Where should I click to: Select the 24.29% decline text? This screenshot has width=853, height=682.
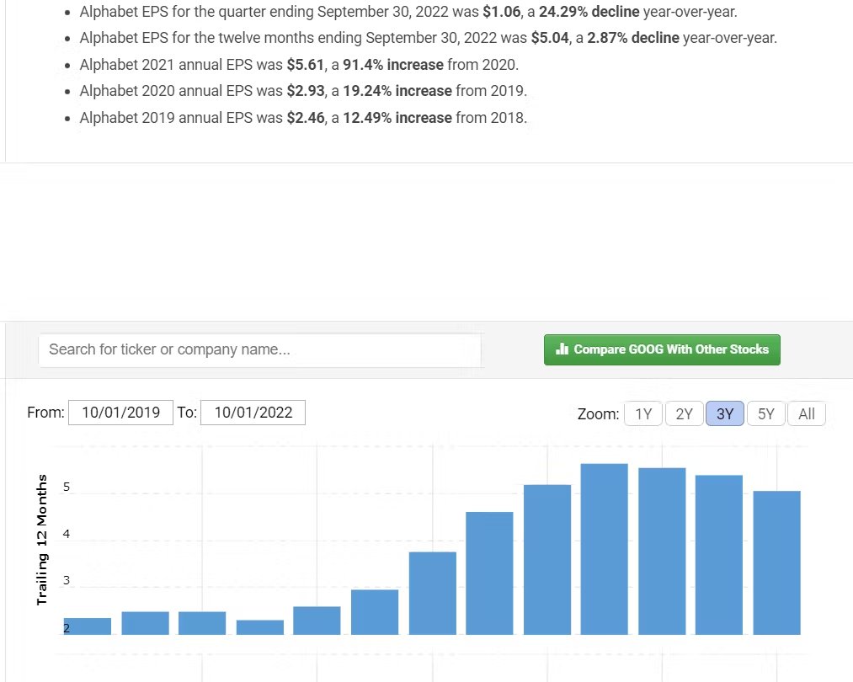pyautogui.click(x=589, y=12)
